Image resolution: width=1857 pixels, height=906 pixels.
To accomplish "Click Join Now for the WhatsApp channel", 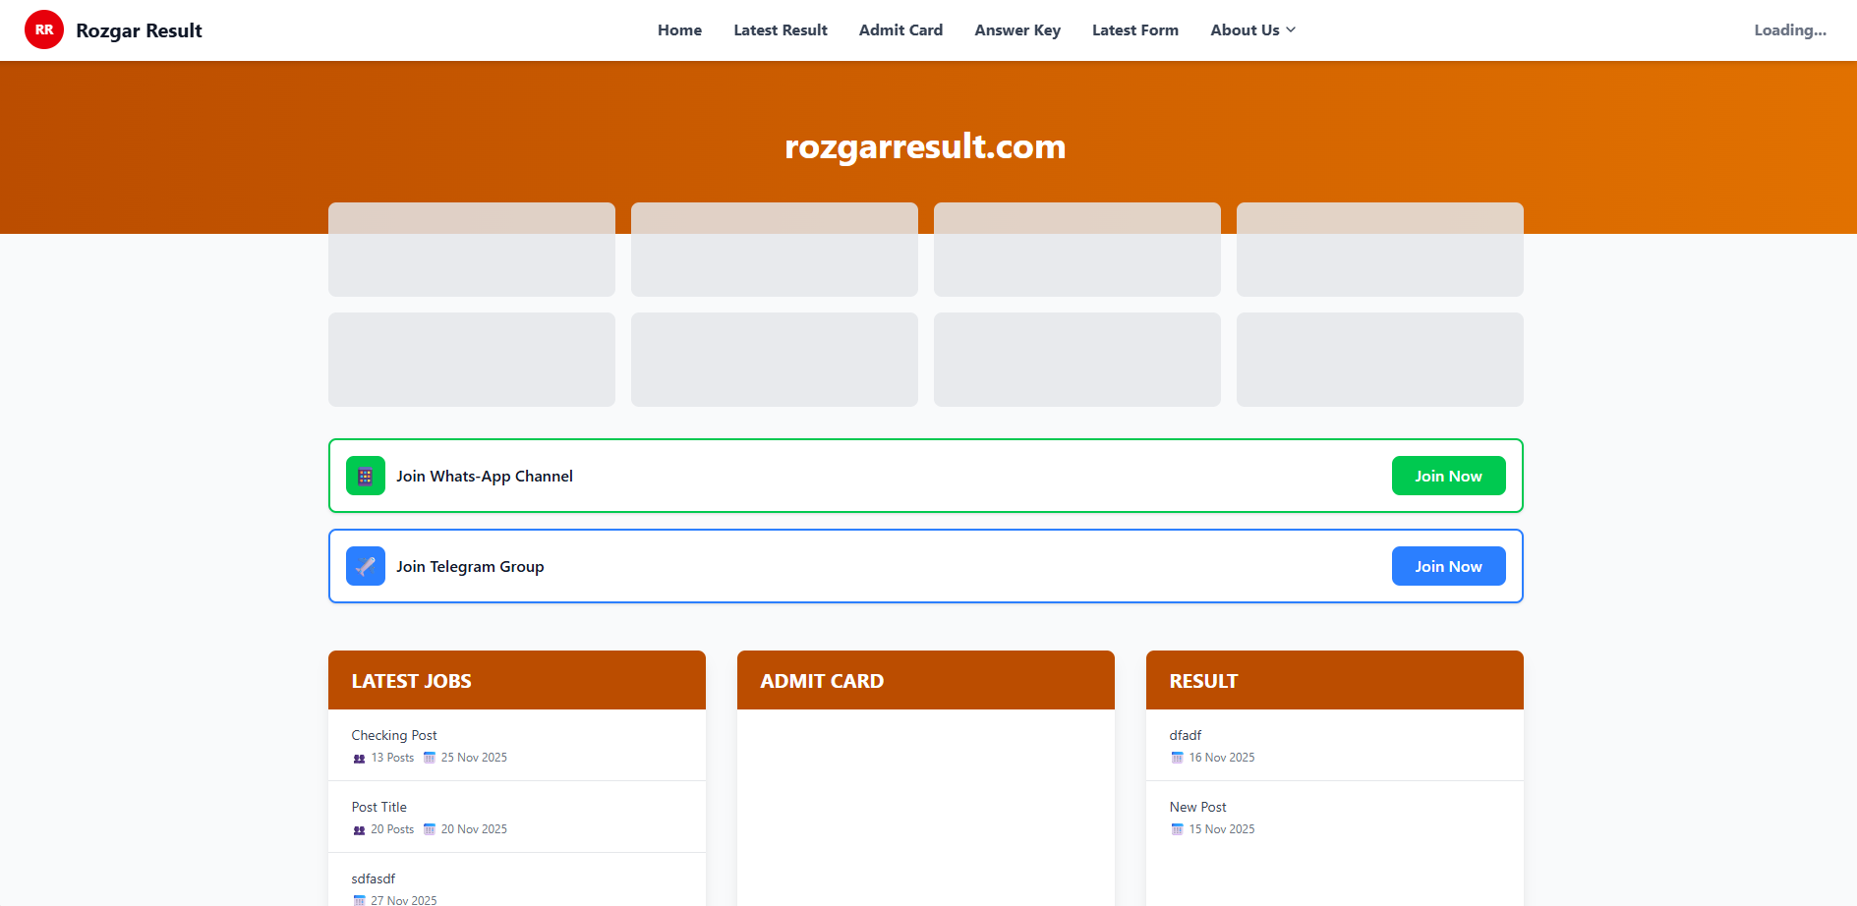I will 1448,476.
